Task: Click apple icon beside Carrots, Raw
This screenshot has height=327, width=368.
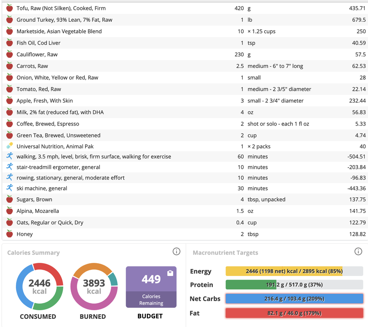Action: click(9, 66)
